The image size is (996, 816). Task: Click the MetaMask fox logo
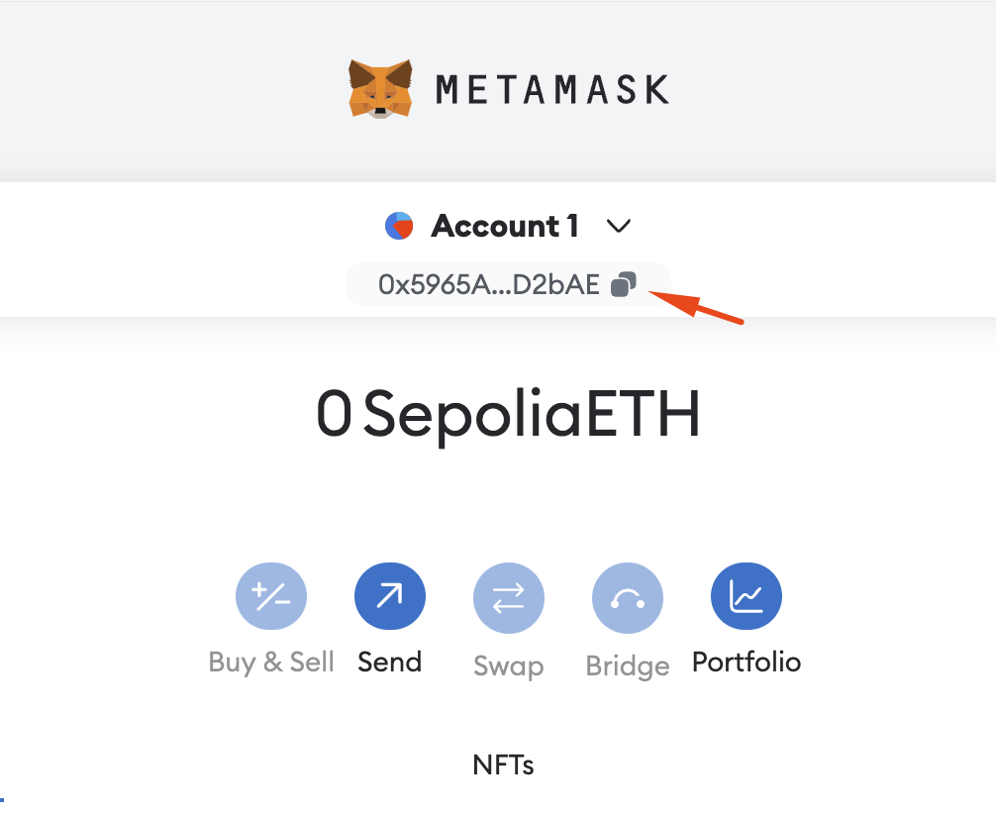click(x=380, y=89)
